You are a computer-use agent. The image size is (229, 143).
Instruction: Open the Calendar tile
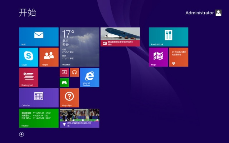(x=39, y=98)
